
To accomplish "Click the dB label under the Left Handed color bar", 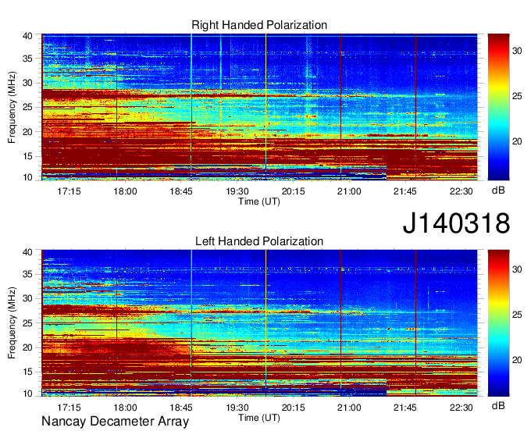I will 498,405.
